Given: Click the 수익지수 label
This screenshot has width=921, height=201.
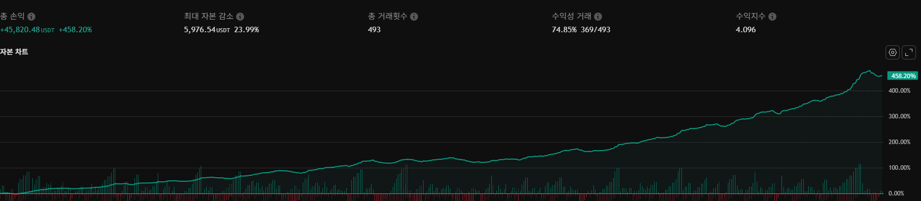Looking at the screenshot, I should (751, 17).
